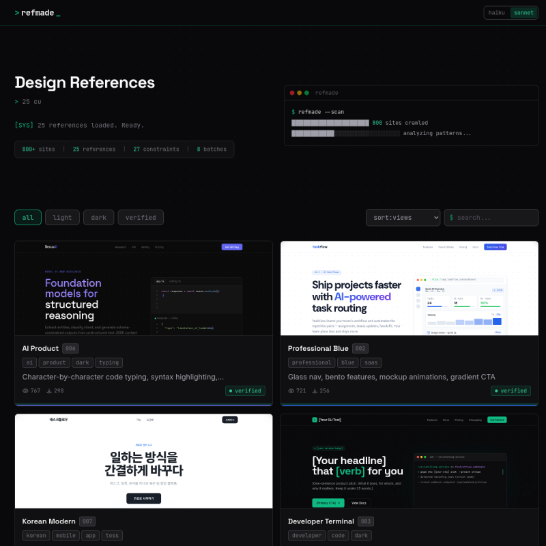Select the dark filter tab

(99, 218)
